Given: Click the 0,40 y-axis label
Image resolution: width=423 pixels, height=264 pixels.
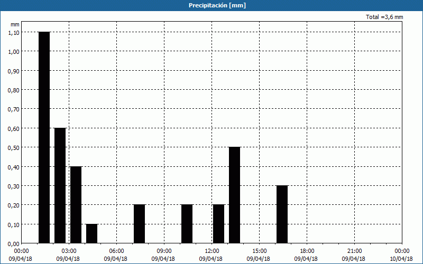Looking at the screenshot, I should (14, 167).
